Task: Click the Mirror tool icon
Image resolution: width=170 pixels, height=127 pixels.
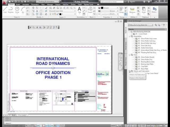Action: [x=37, y=11]
